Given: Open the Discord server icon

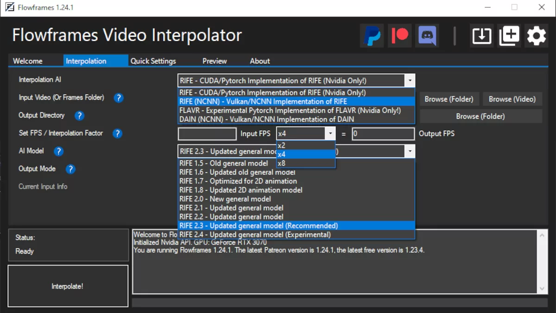Looking at the screenshot, I should 427,36.
